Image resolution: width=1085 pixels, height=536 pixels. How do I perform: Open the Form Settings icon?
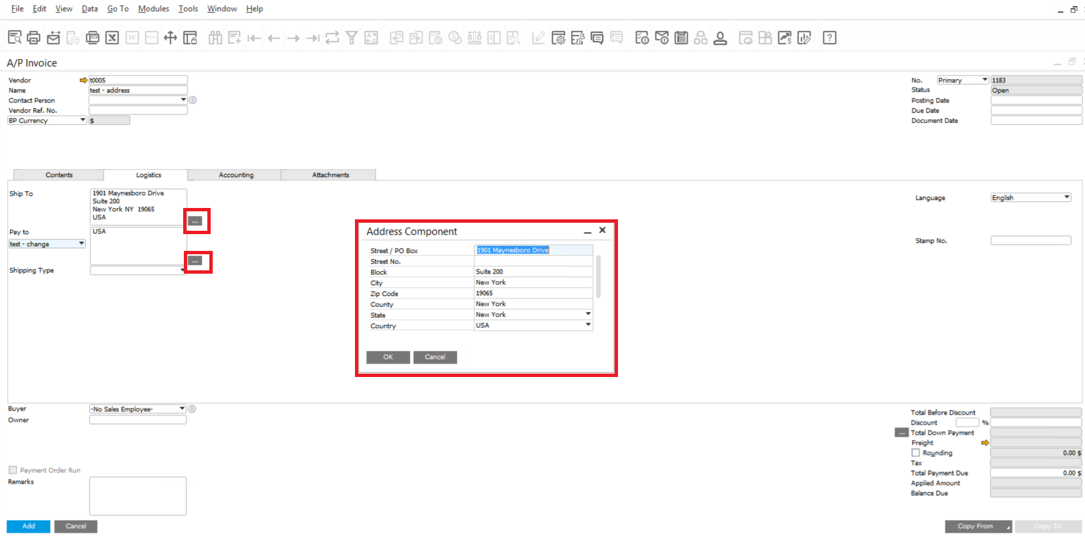tap(558, 38)
